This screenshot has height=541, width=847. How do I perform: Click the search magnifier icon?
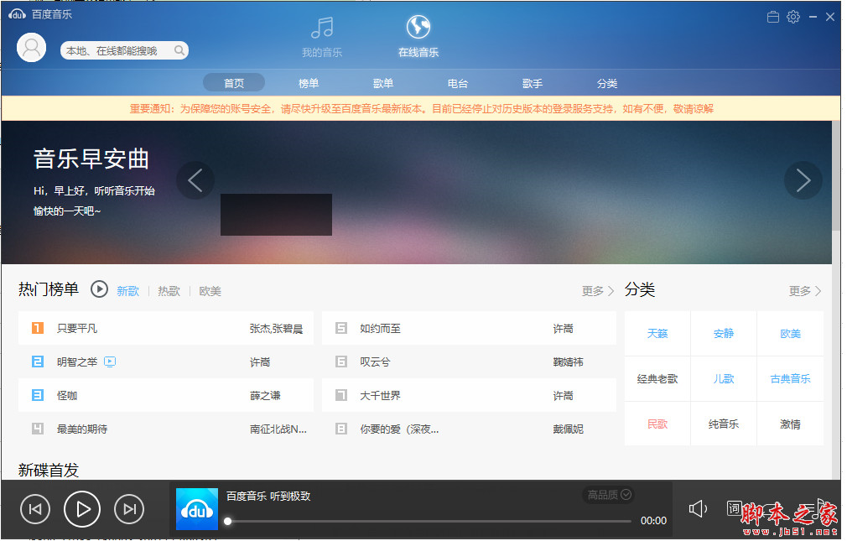pyautogui.click(x=179, y=51)
